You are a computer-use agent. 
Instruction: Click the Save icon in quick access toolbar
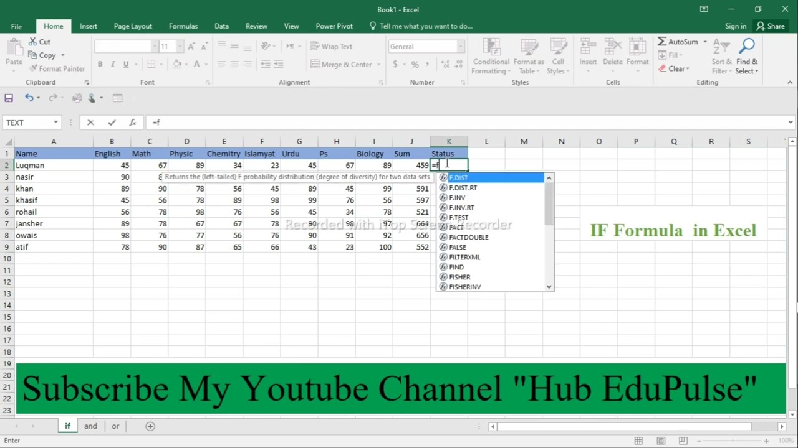click(9, 98)
